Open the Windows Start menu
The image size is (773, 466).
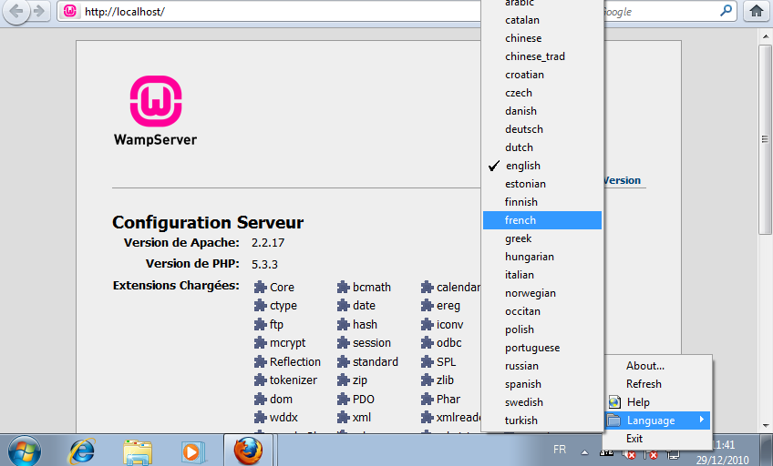click(24, 450)
